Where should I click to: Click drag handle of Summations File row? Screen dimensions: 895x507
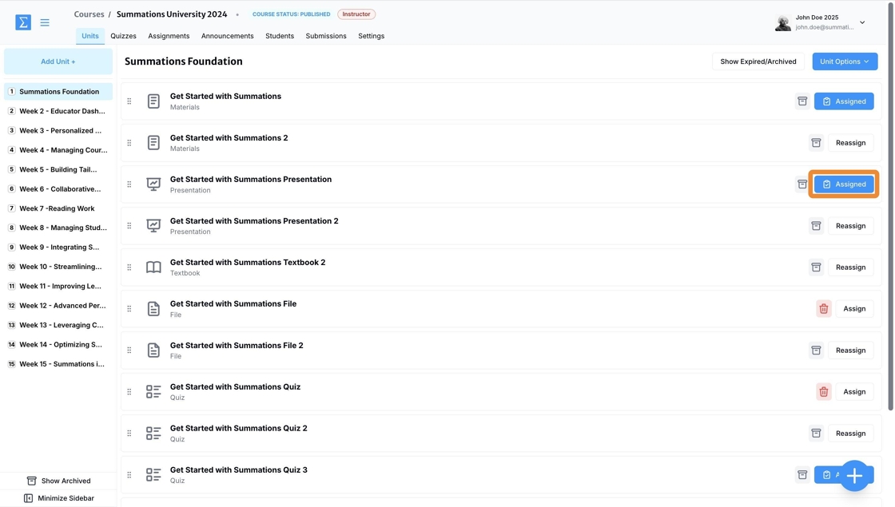tap(129, 308)
